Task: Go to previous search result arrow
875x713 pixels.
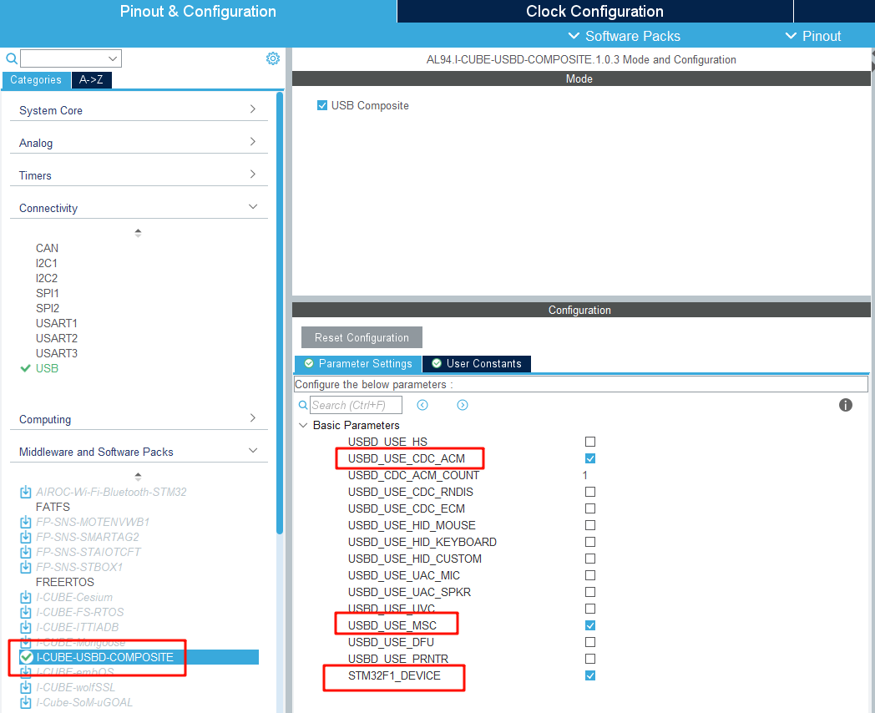Action: tap(422, 405)
